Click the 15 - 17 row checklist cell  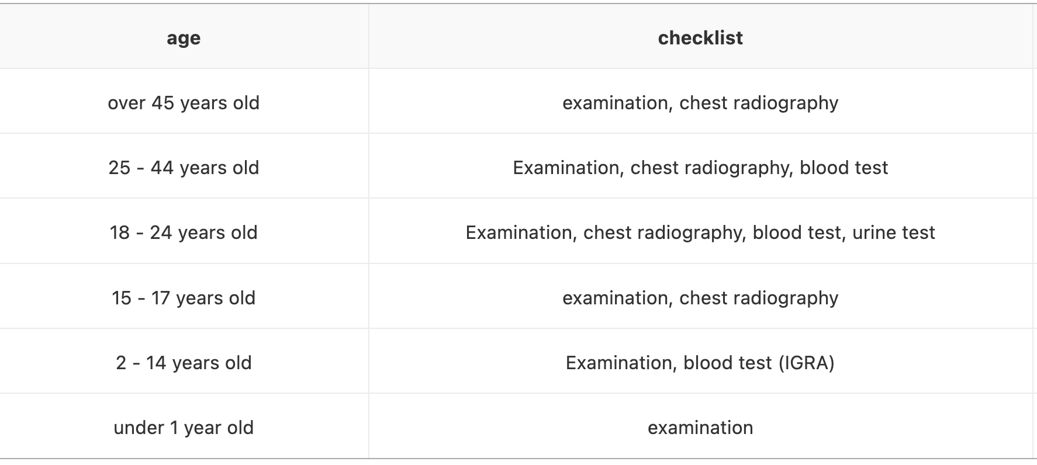(x=700, y=298)
